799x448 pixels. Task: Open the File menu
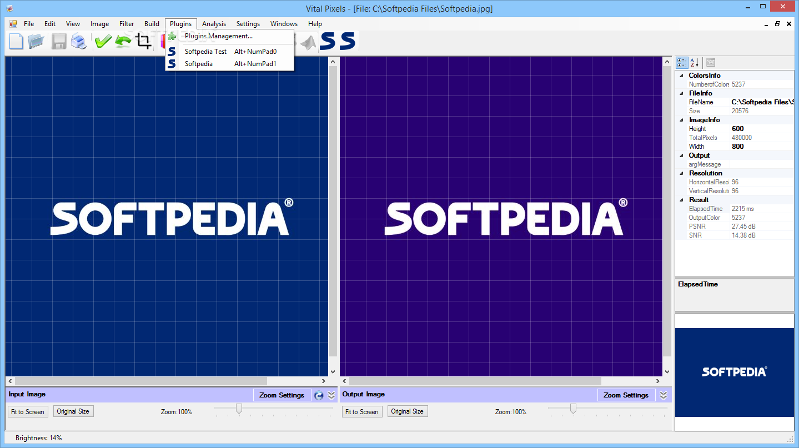pyautogui.click(x=29, y=24)
